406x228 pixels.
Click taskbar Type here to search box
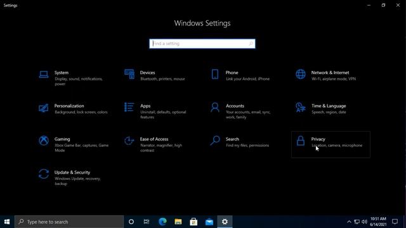(69, 222)
